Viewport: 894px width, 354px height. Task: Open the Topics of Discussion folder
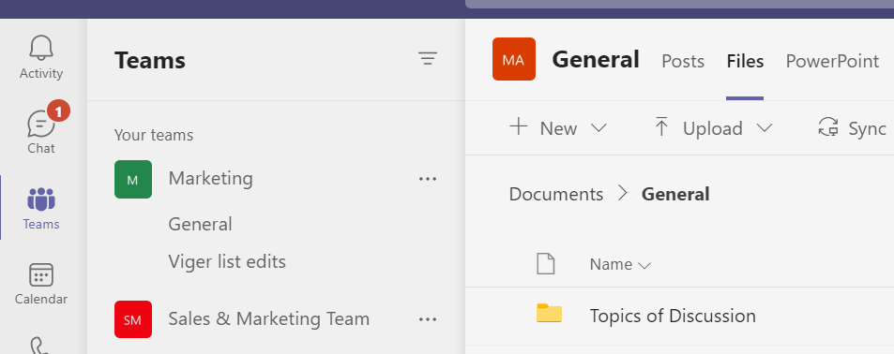(673, 316)
